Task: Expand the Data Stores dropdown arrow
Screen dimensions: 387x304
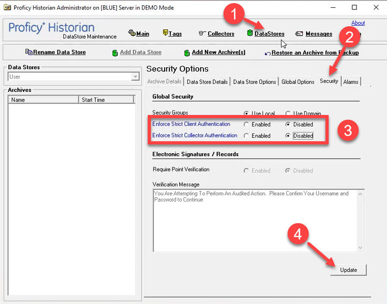Action: click(135, 77)
